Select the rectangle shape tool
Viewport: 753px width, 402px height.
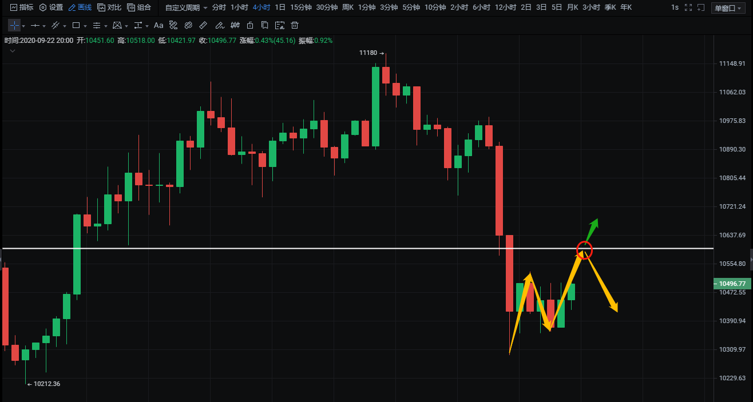76,26
